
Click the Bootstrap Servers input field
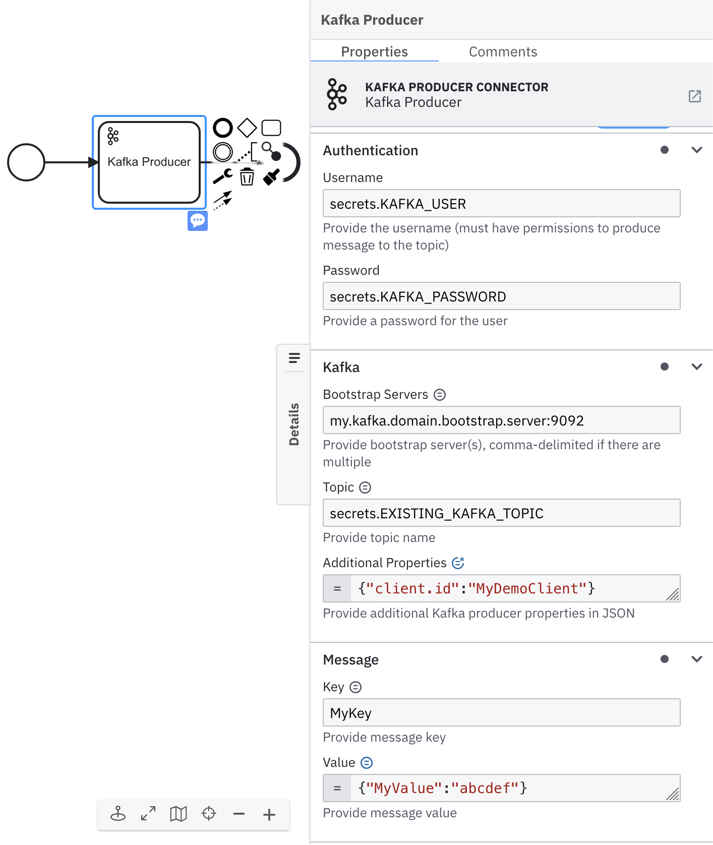tap(501, 420)
